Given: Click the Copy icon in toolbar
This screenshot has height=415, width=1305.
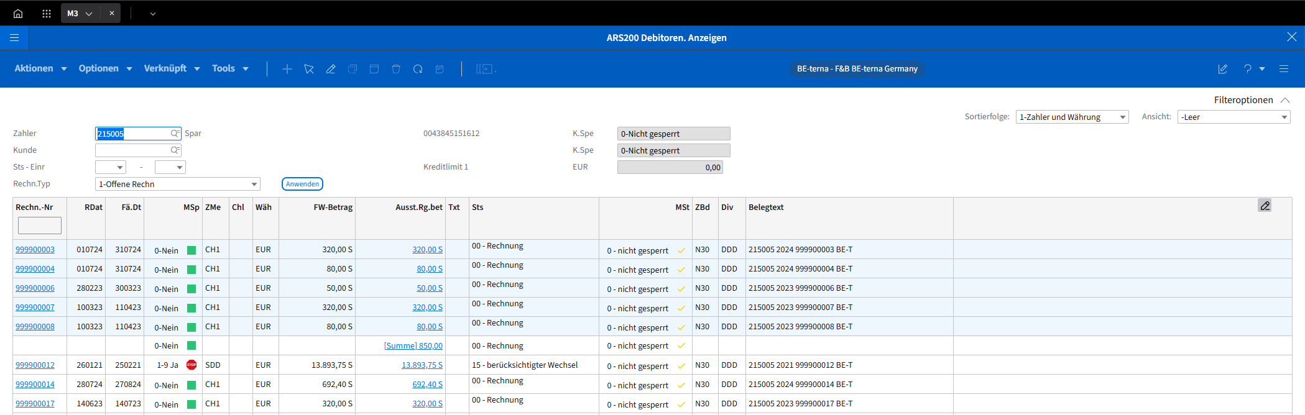Looking at the screenshot, I should pyautogui.click(x=353, y=69).
